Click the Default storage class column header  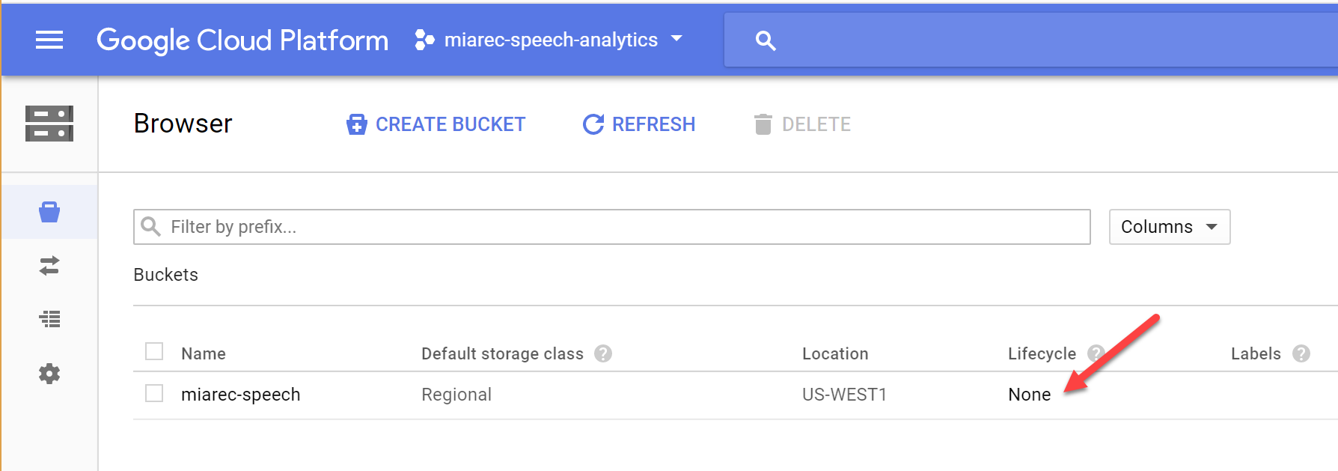coord(502,353)
